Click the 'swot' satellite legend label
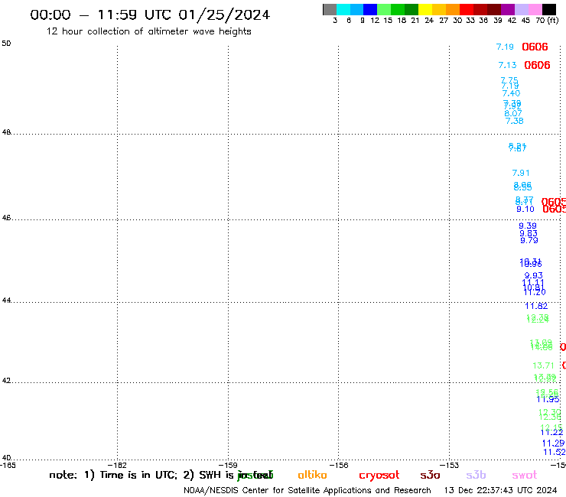 point(525,475)
